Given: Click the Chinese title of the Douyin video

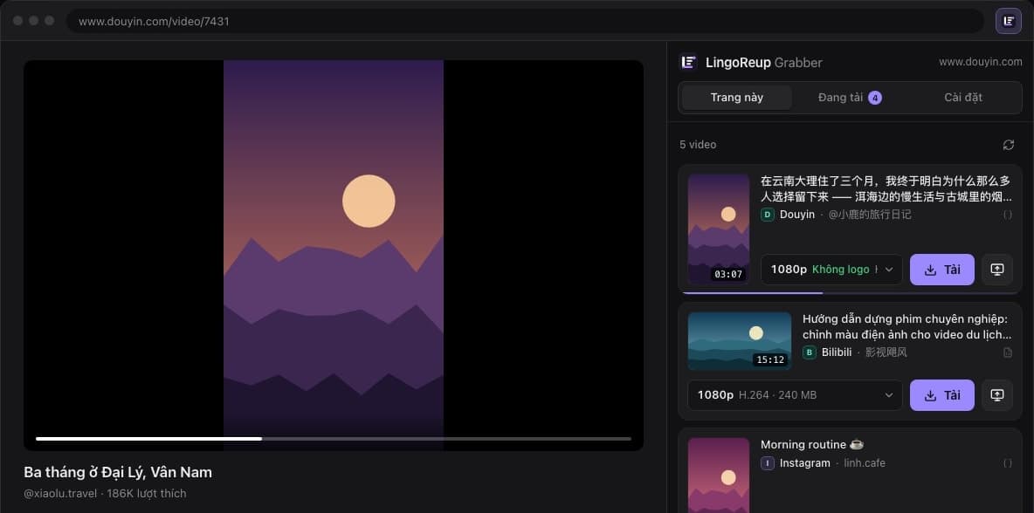Looking at the screenshot, I should point(885,188).
